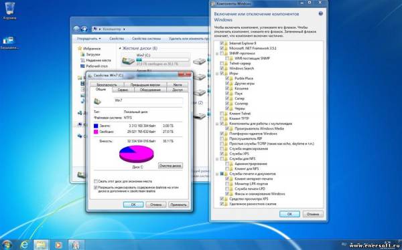Open the Recycle Bin (Корзина) desktop icon

(10, 11)
